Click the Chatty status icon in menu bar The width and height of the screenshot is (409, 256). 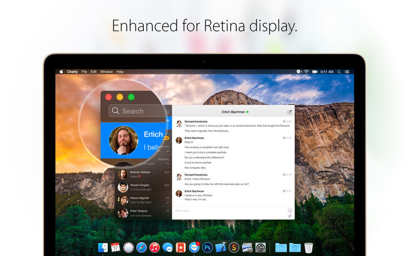(299, 72)
